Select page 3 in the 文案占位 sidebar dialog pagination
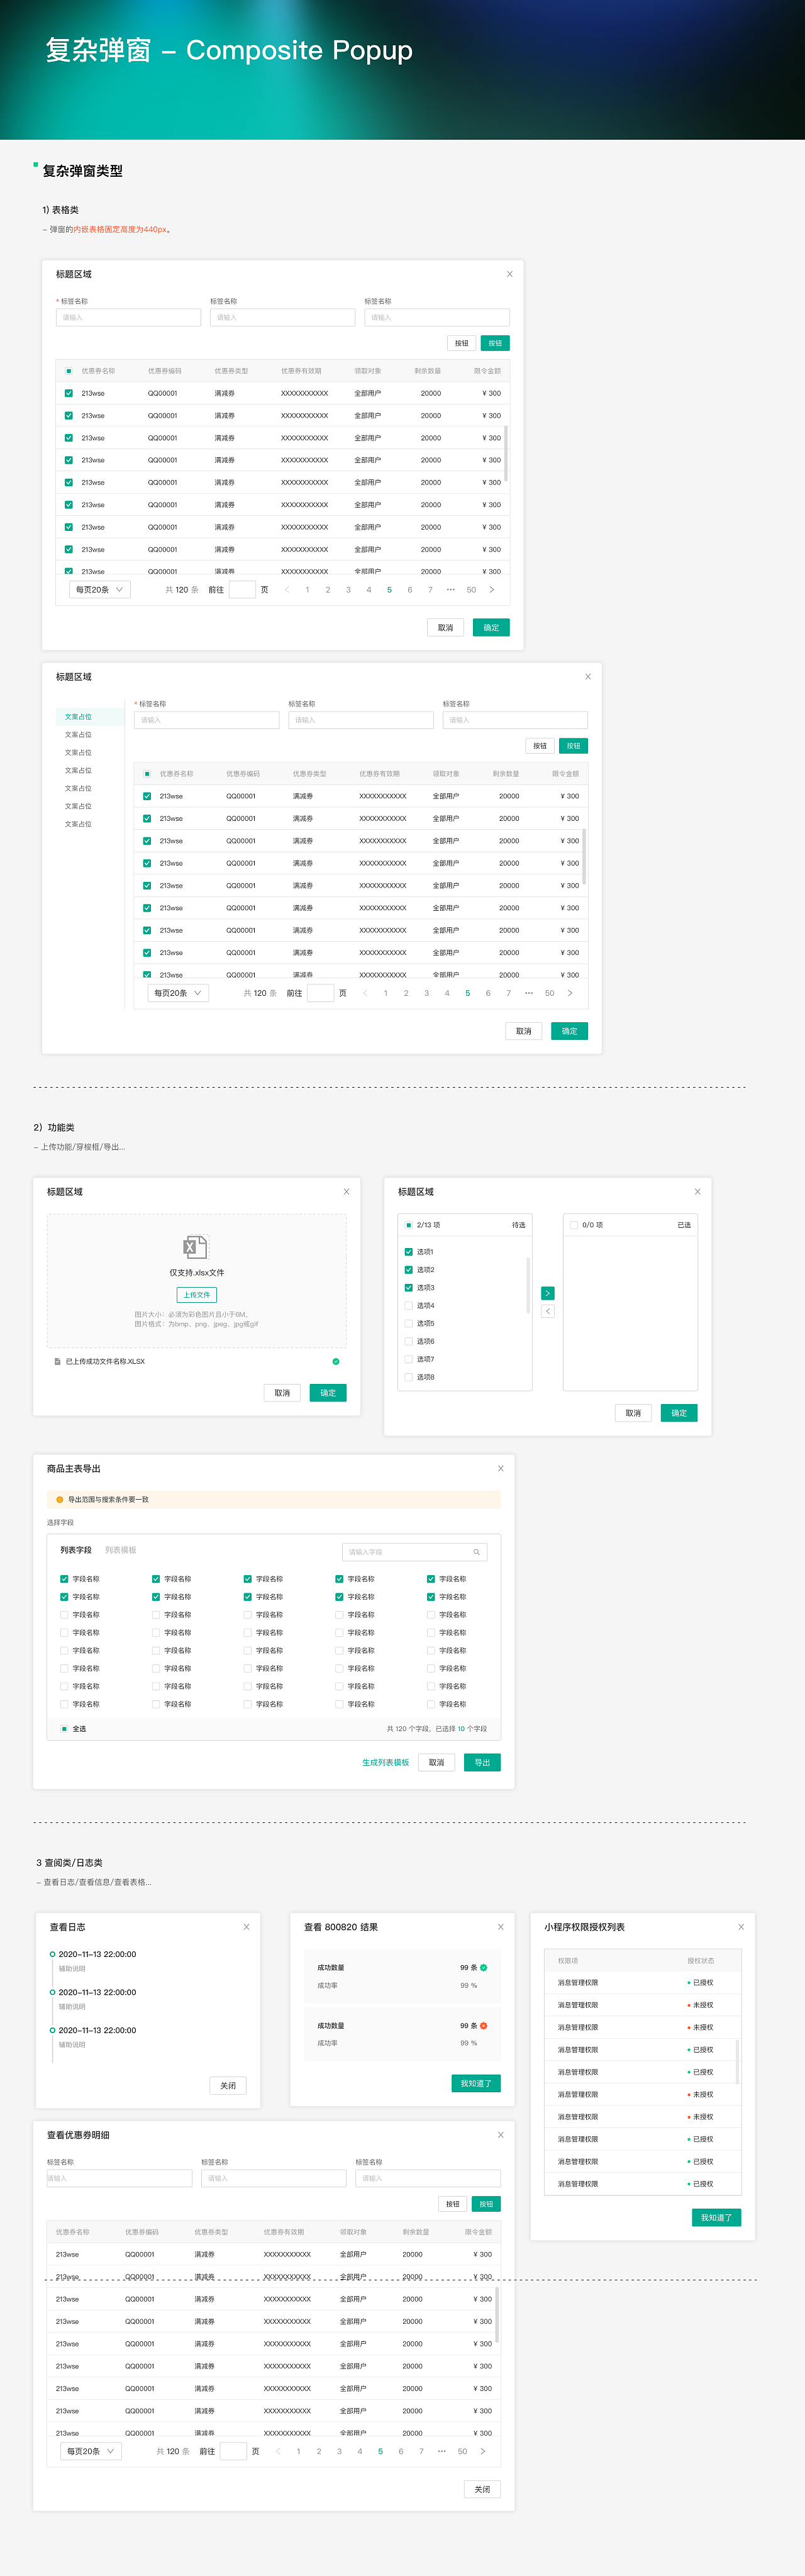Viewport: 805px width, 2576px height. pyautogui.click(x=427, y=993)
